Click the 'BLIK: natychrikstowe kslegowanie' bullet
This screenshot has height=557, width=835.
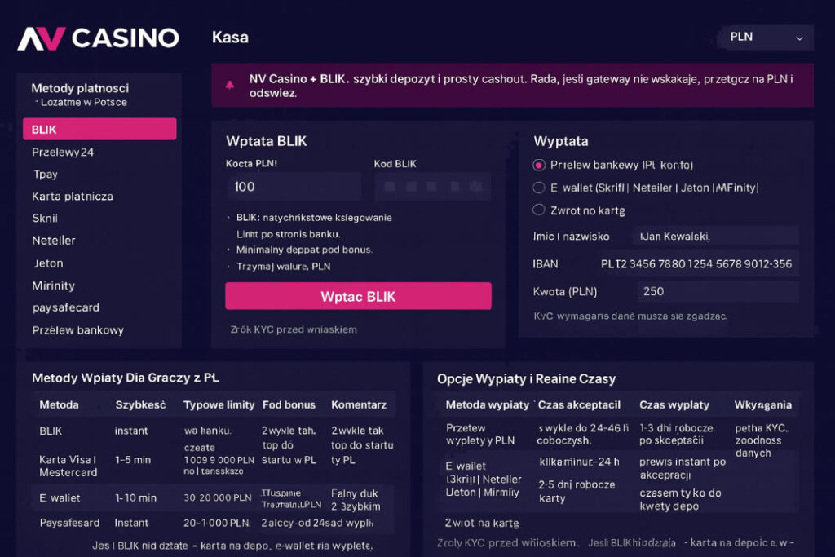pyautogui.click(x=314, y=217)
